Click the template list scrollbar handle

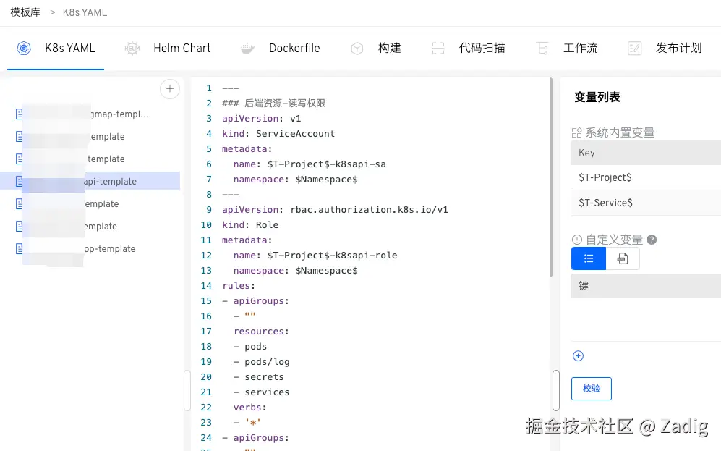click(x=187, y=390)
